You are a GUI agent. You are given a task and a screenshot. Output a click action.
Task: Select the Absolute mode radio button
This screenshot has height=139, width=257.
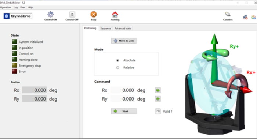pos(117,60)
